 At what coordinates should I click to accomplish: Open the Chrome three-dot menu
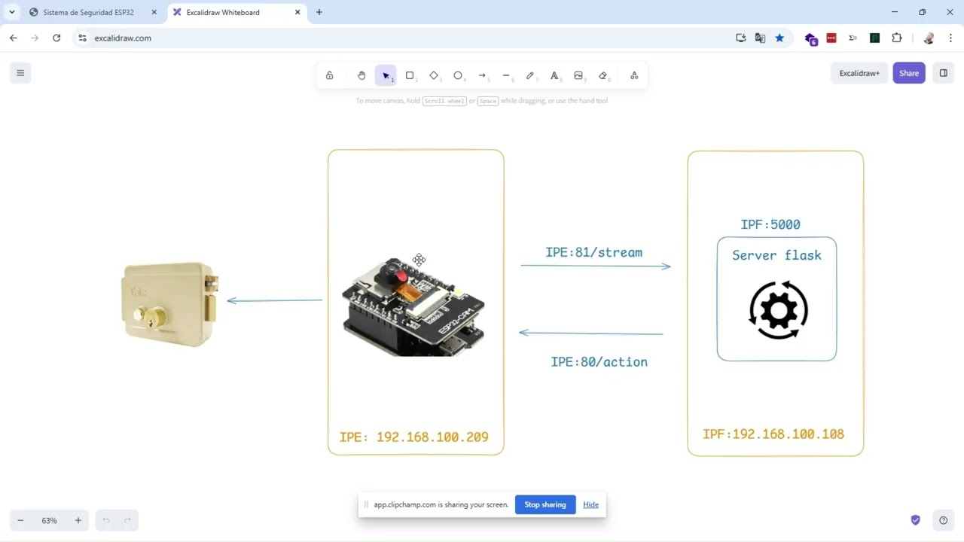pos(950,38)
